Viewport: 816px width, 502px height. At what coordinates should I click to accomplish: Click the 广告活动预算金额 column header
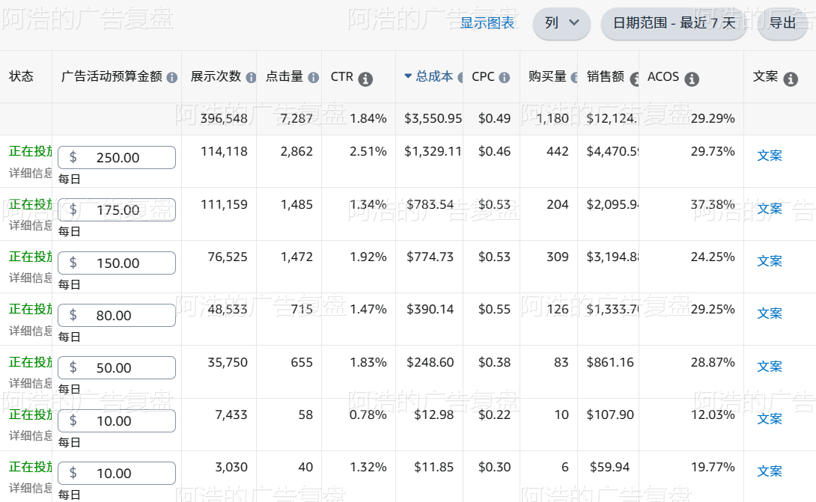point(112,76)
